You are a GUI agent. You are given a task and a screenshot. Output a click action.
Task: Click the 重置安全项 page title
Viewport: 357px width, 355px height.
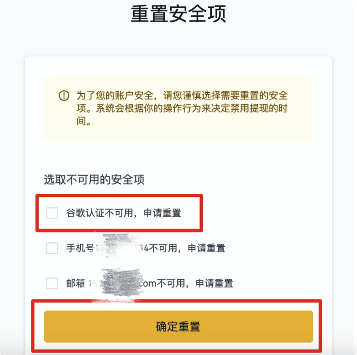click(178, 14)
